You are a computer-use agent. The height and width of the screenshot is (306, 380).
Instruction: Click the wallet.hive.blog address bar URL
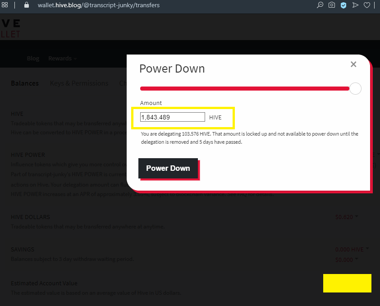point(98,5)
